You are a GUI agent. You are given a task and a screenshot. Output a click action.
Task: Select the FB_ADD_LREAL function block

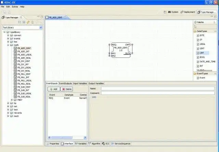(x=24, y=55)
